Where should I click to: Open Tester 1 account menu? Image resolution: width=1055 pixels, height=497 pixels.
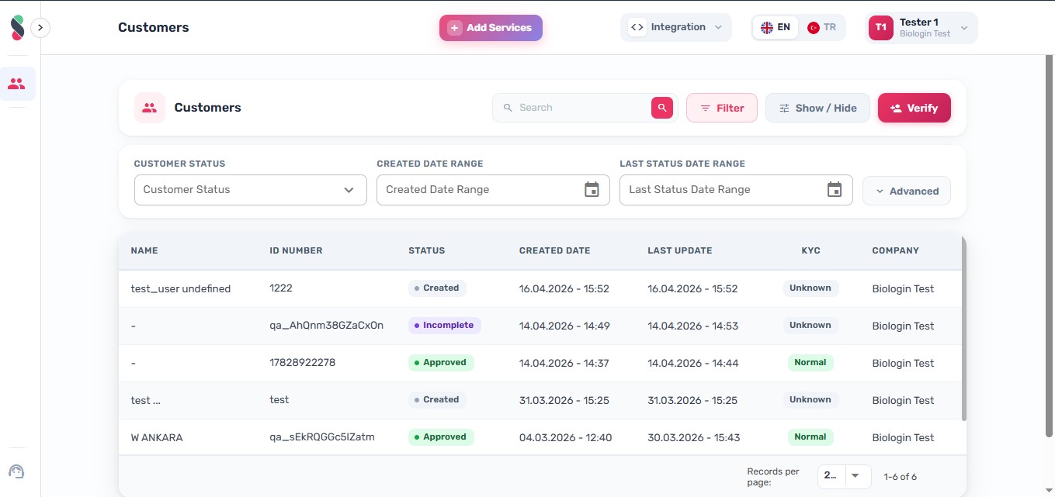[921, 28]
